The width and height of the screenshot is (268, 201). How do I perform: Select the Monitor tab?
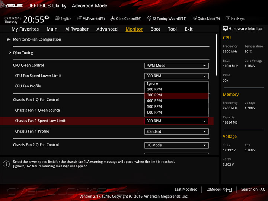(134, 29)
